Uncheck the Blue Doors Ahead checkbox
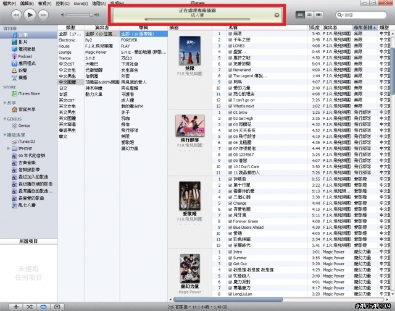This screenshot has height=311, width=395. 230,228
